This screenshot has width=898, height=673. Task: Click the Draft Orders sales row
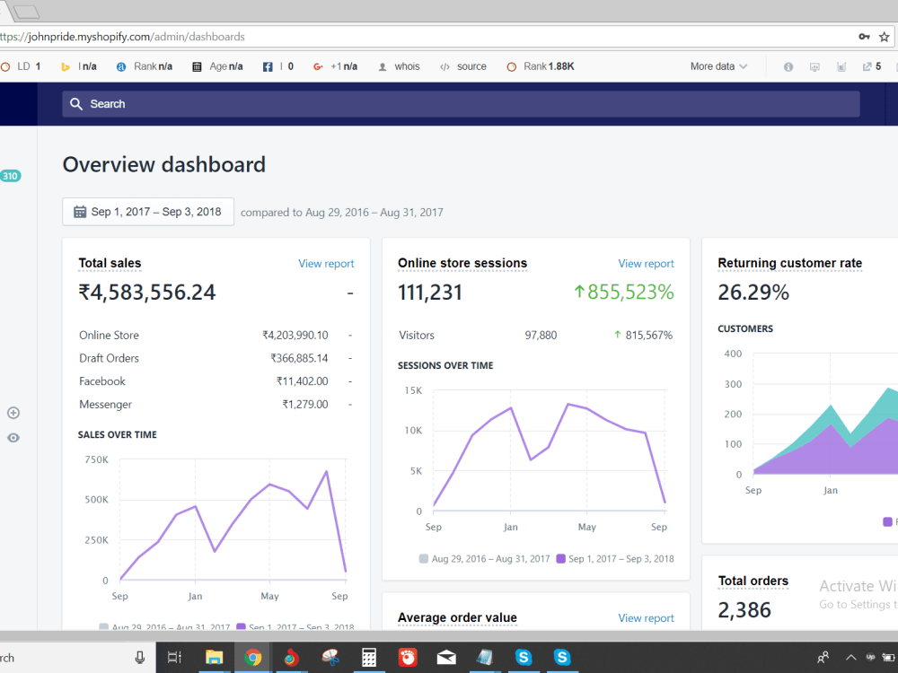coord(216,358)
